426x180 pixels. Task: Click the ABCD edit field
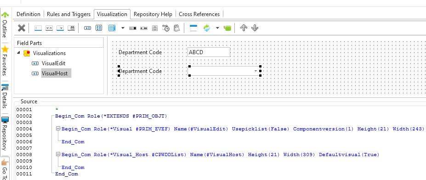click(x=209, y=52)
